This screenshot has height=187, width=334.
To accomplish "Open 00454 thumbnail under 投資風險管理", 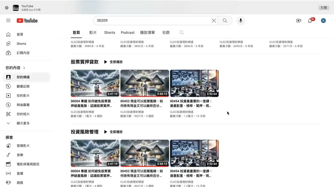I will 194,153.
